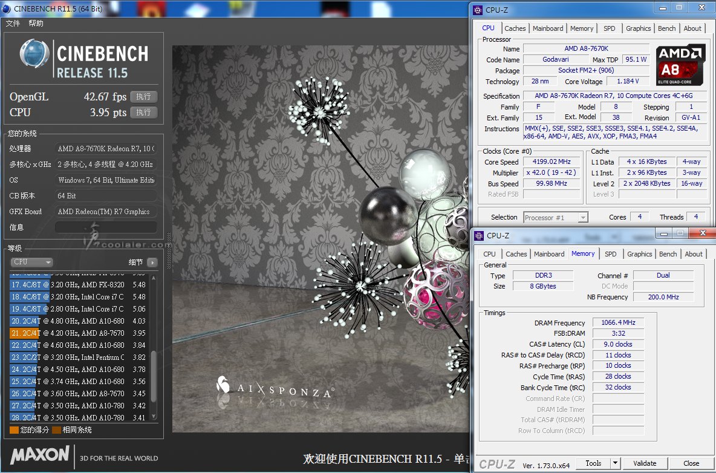716x473 pixels.
Task: Click the memory Size 8 GBytes value
Action: pos(543,286)
